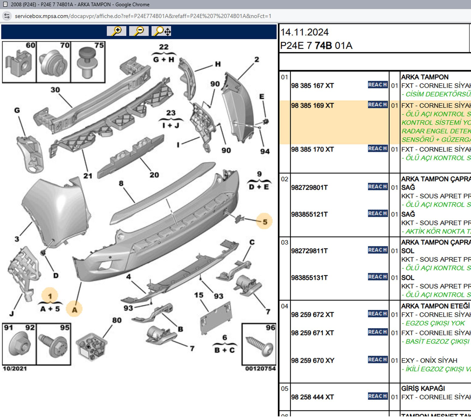
Task: Select part number 98 385 169 XT
Action: pos(312,106)
